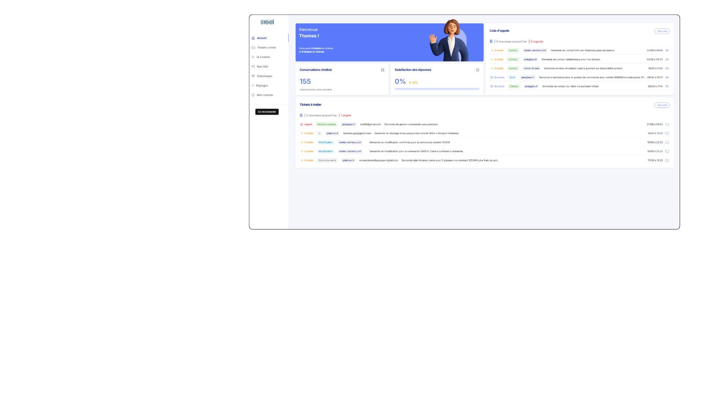Click the Mail SAV envelope icon

coord(253,66)
